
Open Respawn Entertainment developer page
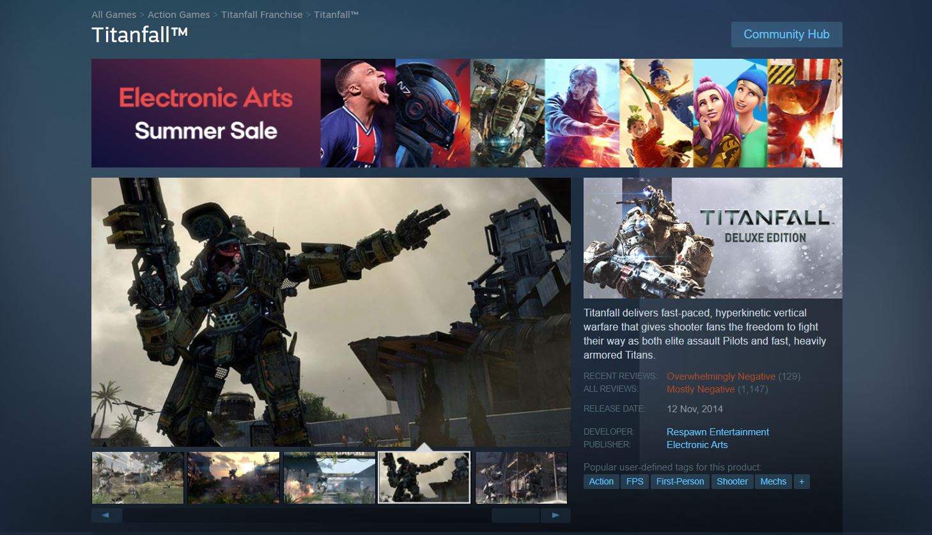718,432
